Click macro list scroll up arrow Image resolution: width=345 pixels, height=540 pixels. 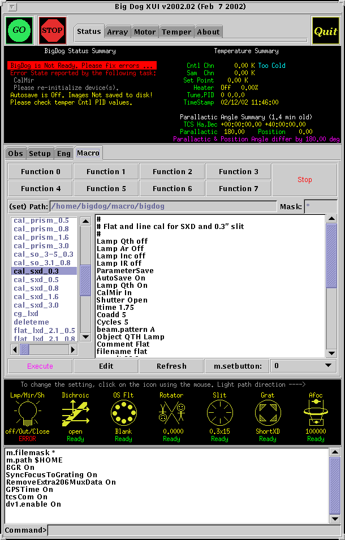click(85, 221)
